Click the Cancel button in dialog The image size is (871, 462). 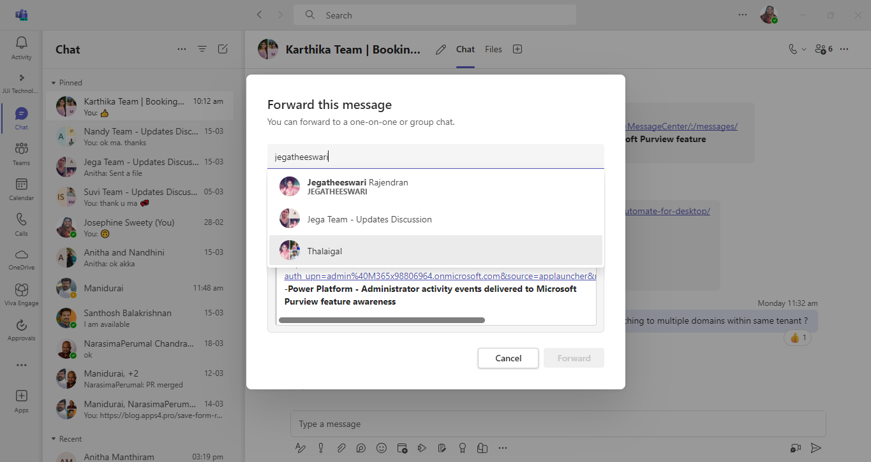click(508, 358)
